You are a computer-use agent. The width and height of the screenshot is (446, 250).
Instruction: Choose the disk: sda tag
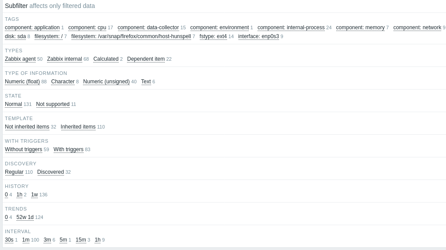pos(16,36)
